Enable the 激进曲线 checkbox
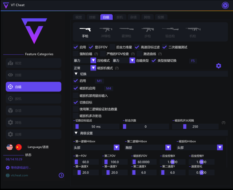The width and height of the screenshot is (233, 190). coord(140,54)
